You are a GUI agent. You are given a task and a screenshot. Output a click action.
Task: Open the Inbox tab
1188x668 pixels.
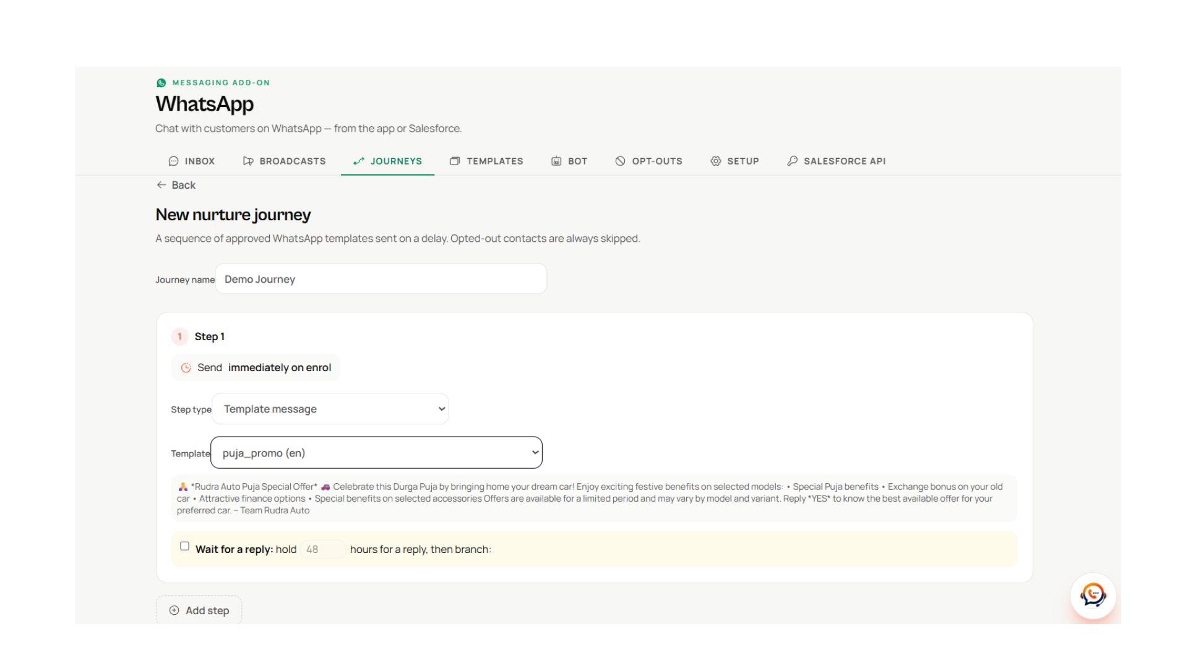pos(192,161)
